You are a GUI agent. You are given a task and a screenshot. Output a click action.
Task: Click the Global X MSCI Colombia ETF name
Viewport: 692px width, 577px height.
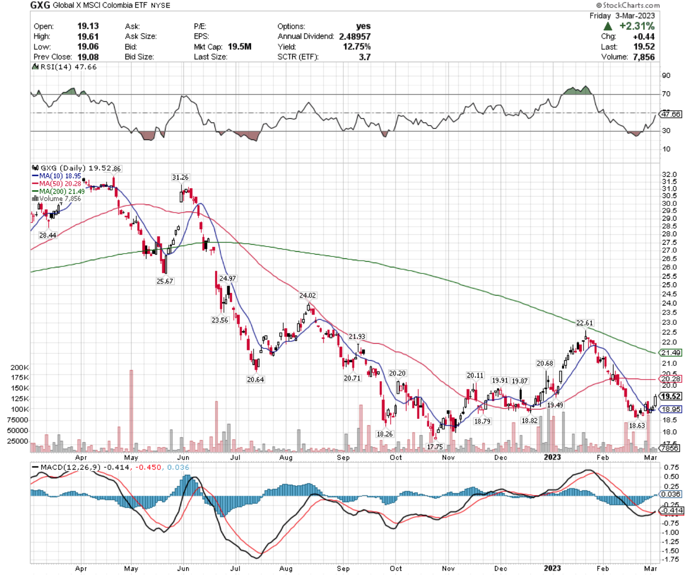(100, 5)
